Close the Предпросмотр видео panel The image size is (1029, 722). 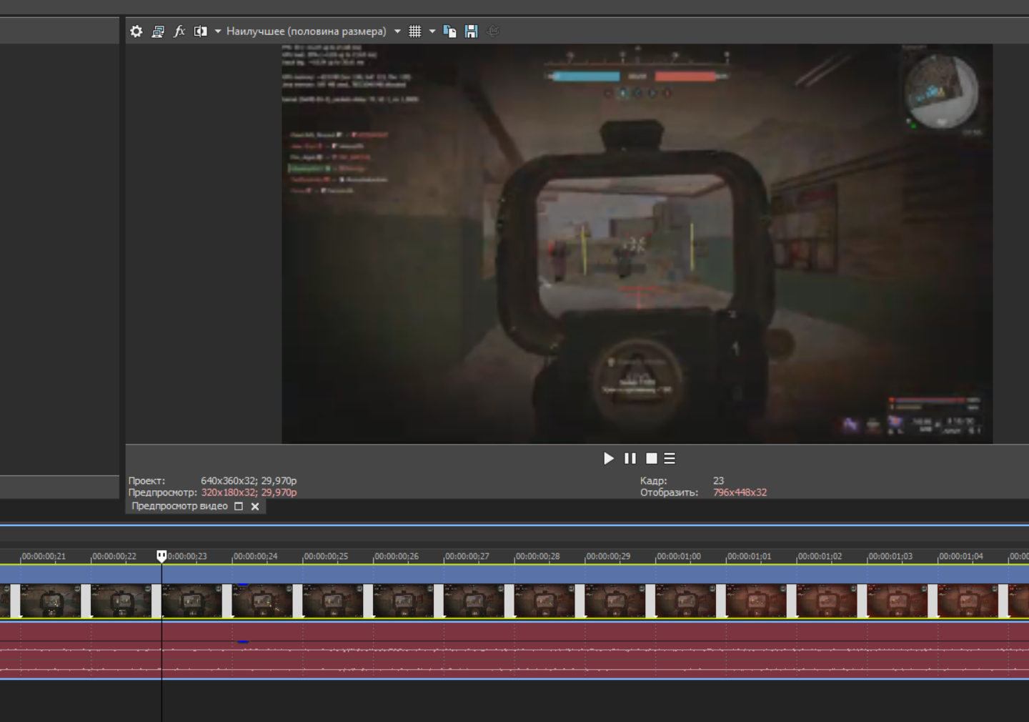tap(255, 506)
